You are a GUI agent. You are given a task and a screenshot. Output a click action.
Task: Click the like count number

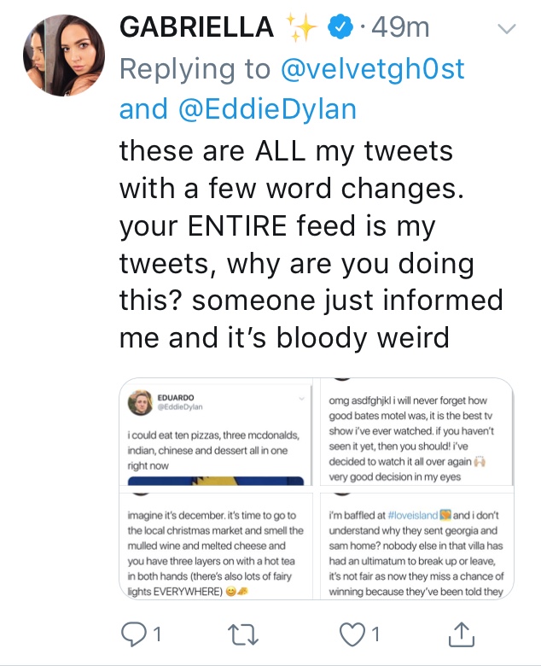point(376,634)
